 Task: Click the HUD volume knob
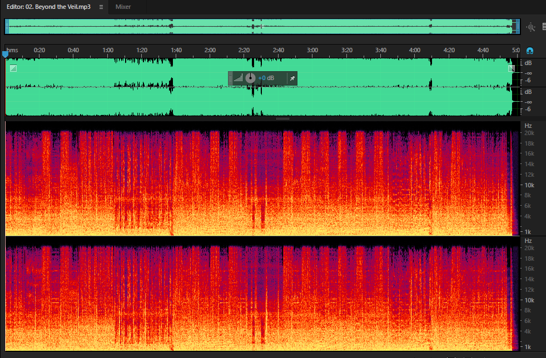250,78
